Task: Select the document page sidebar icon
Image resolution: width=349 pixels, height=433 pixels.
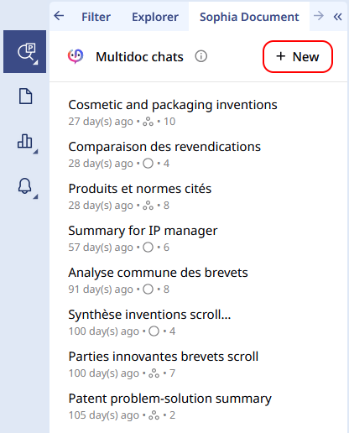Action: click(x=25, y=97)
